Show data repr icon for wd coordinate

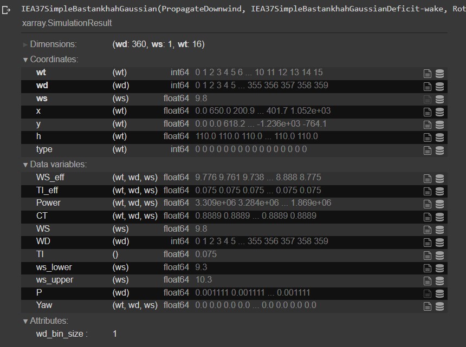(x=439, y=86)
